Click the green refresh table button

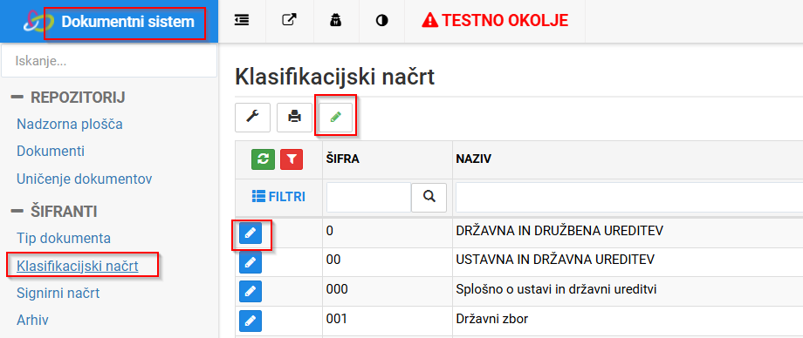263,159
